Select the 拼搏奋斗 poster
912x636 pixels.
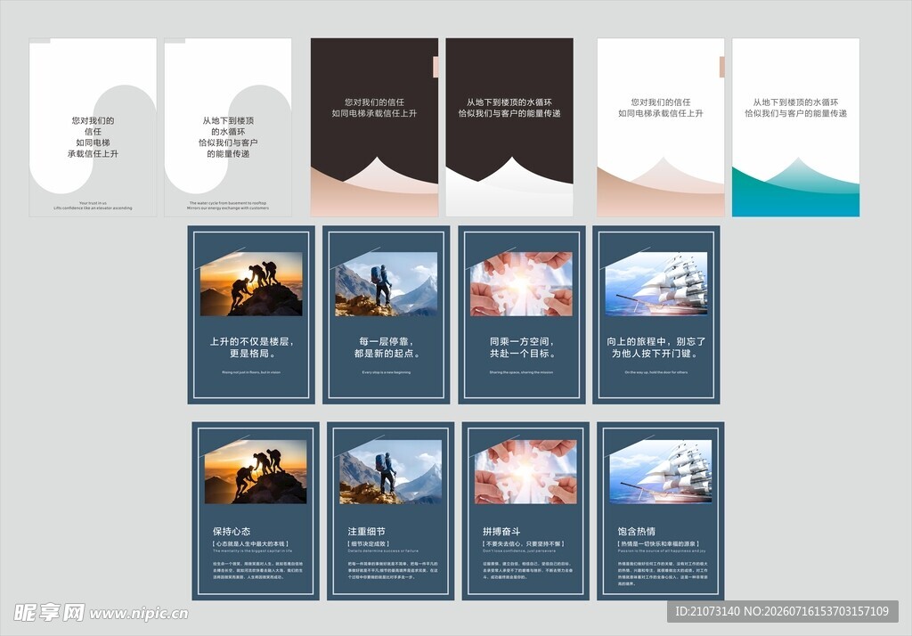click(525, 511)
